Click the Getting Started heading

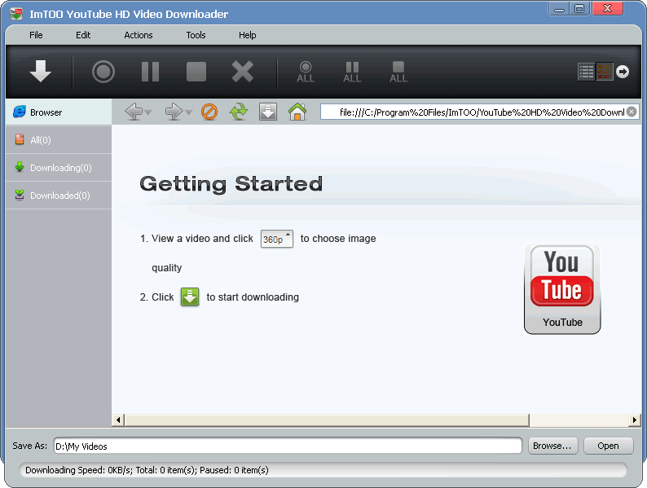(x=231, y=184)
